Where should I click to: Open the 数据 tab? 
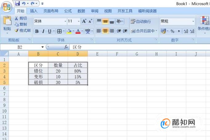click(81, 11)
